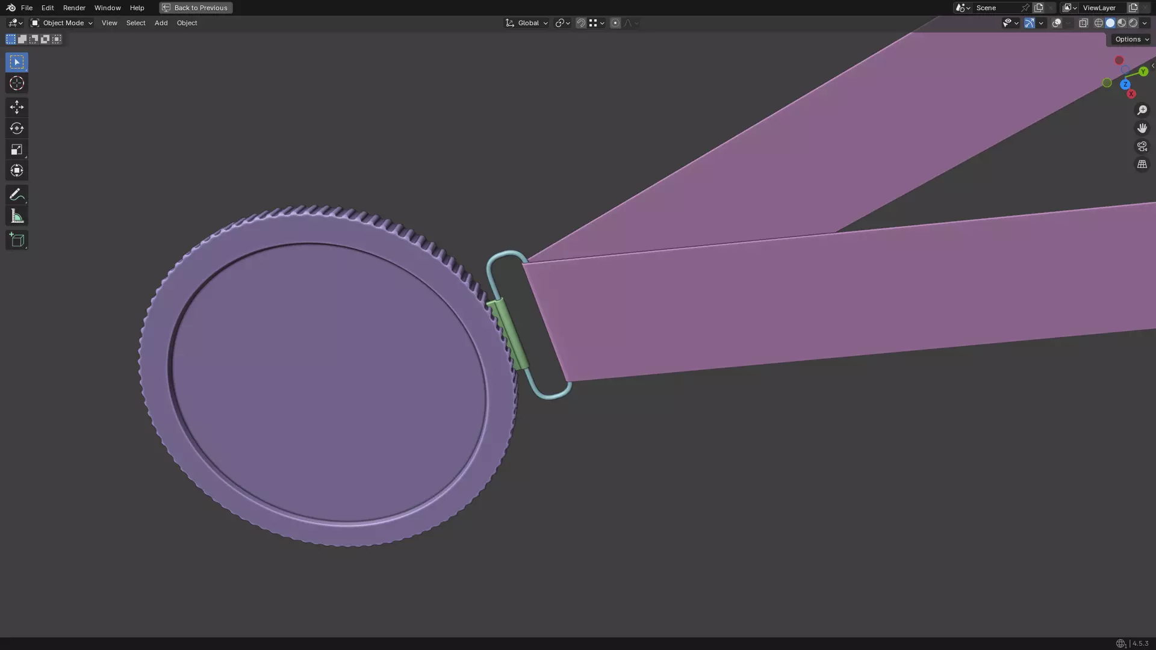Toggle snapping magnet icon
Screen dimensions: 1156x650
pos(580,23)
